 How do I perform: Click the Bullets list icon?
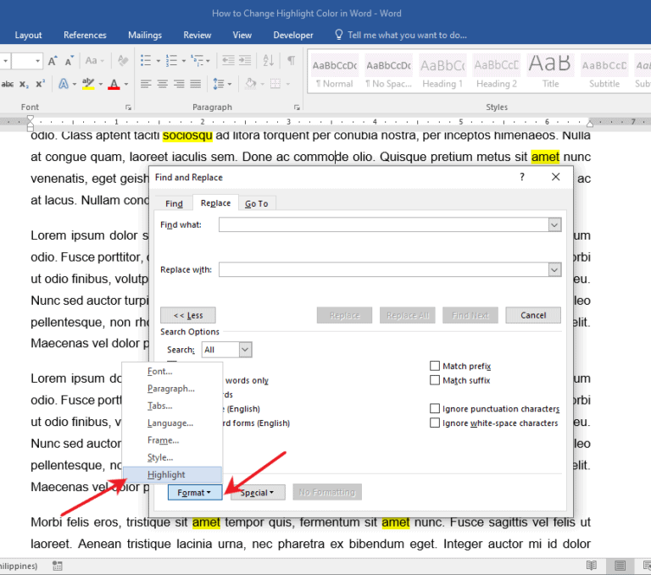pyautogui.click(x=146, y=61)
